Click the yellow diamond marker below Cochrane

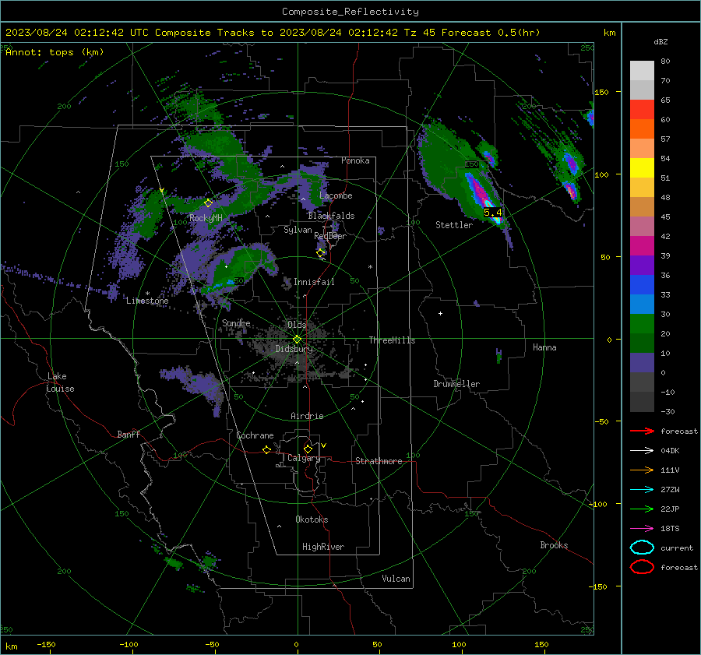tap(266, 449)
